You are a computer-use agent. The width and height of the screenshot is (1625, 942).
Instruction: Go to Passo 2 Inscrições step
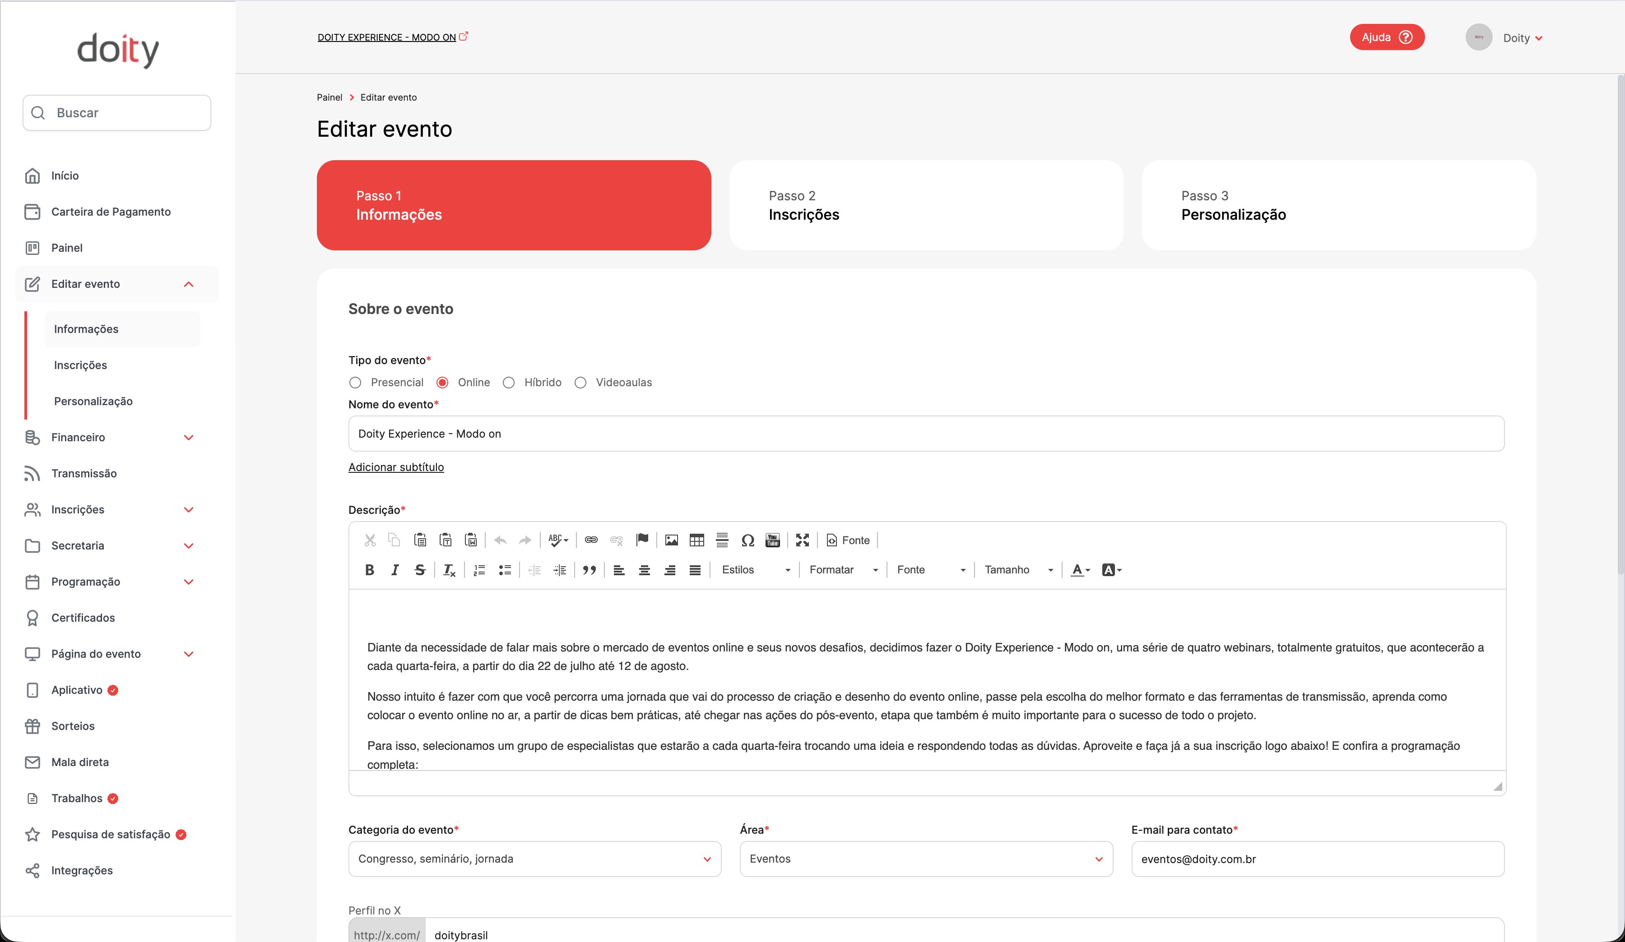coord(926,205)
